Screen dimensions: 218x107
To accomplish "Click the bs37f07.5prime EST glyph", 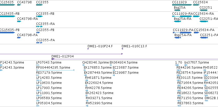I will tap(186, 65).
